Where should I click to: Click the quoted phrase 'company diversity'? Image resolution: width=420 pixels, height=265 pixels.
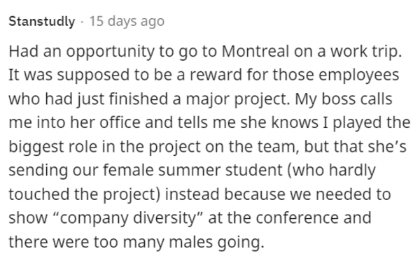click(128, 219)
